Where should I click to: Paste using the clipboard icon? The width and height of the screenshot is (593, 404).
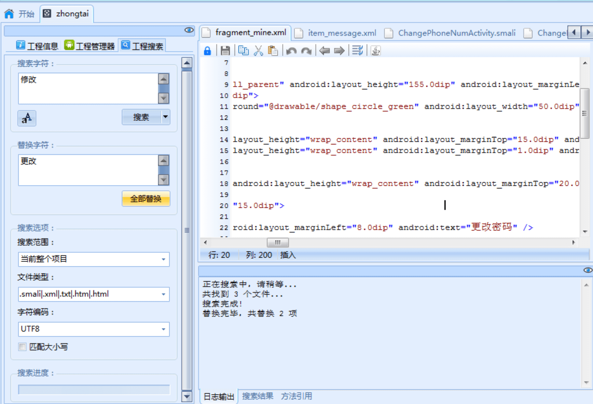click(x=273, y=51)
